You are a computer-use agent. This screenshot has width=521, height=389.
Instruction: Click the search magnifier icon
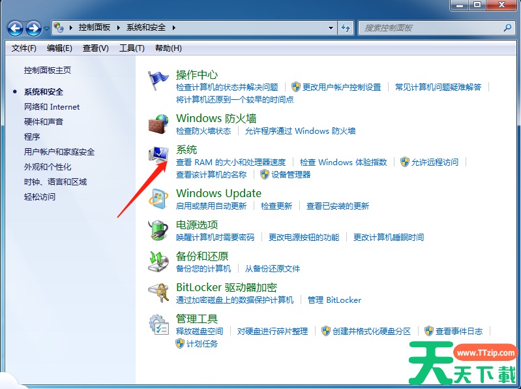(x=507, y=28)
